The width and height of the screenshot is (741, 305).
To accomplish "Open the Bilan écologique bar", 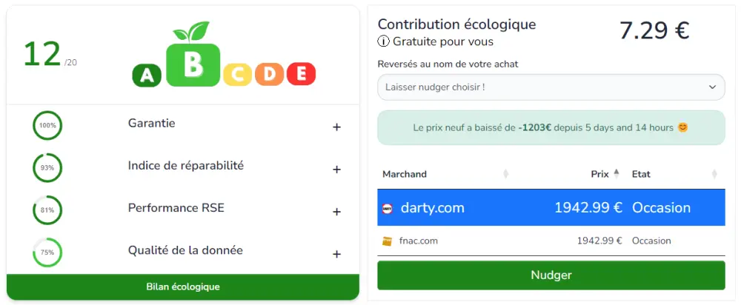I will [182, 286].
